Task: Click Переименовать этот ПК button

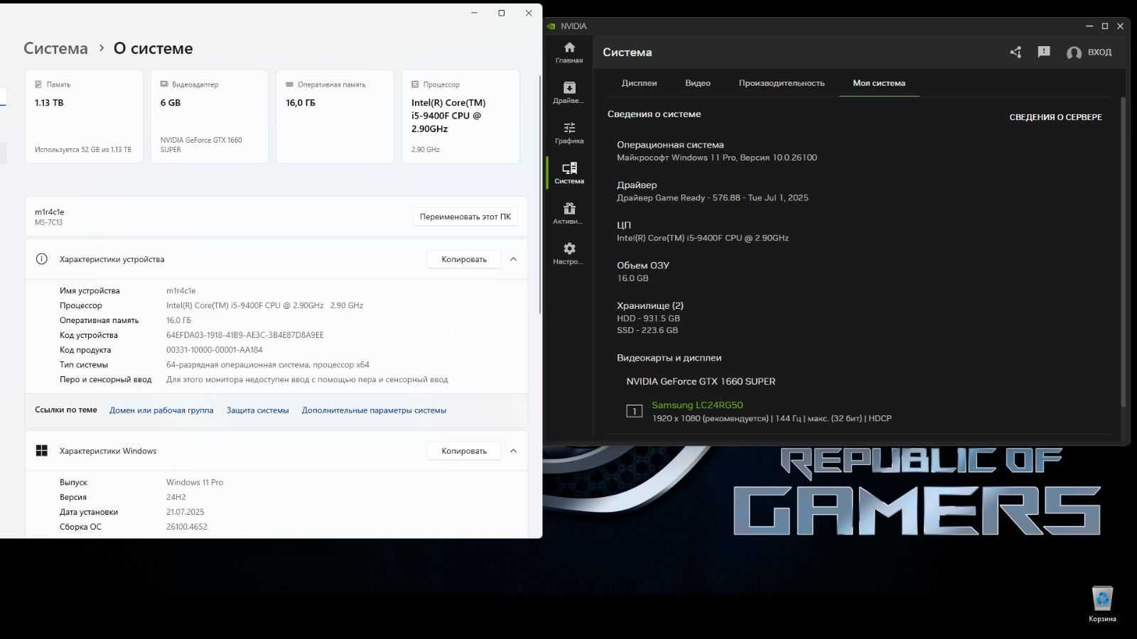Action: tap(465, 217)
